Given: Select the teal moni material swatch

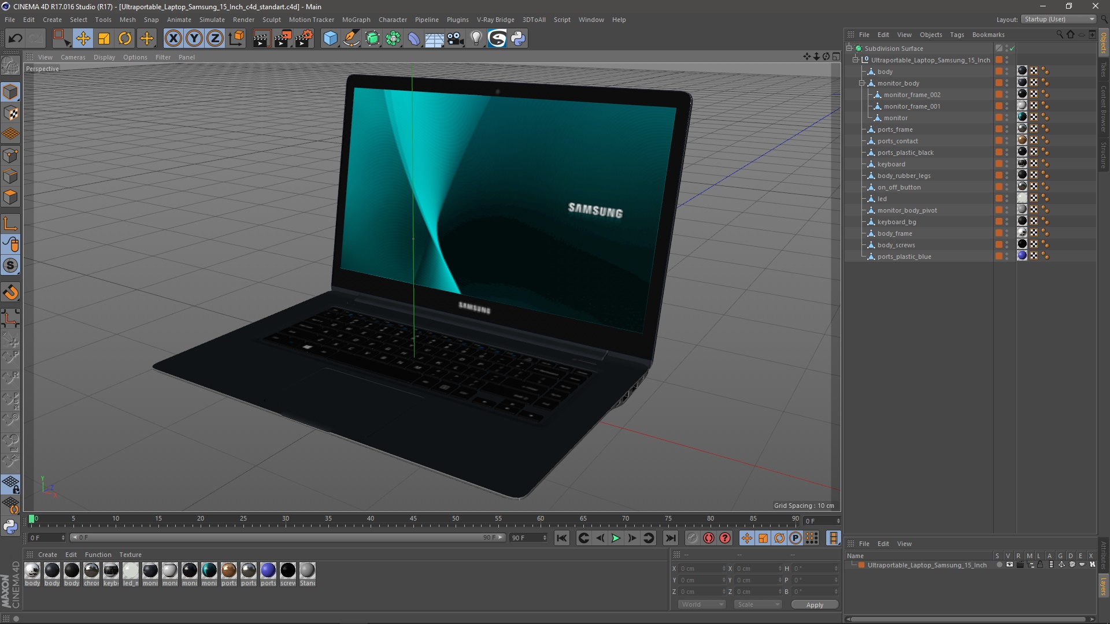Looking at the screenshot, I should (209, 570).
